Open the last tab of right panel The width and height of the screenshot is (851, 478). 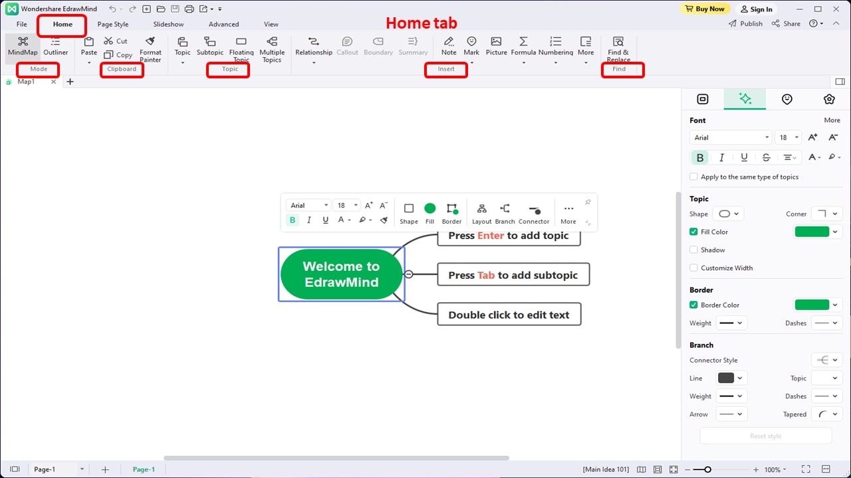(829, 99)
